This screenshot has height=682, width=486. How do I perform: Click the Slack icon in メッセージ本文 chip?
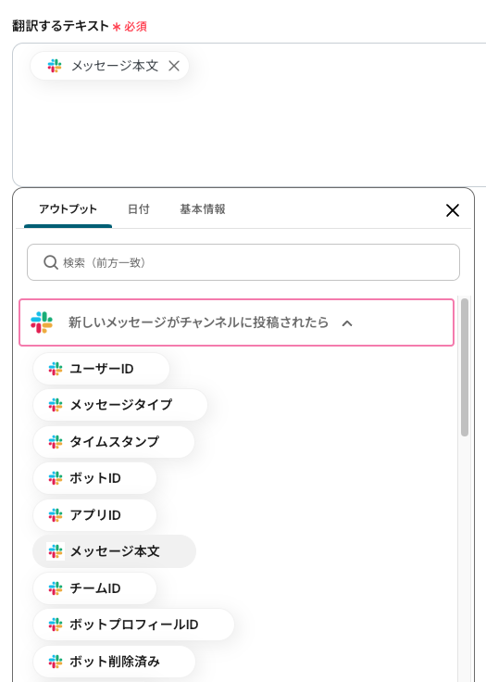55,66
